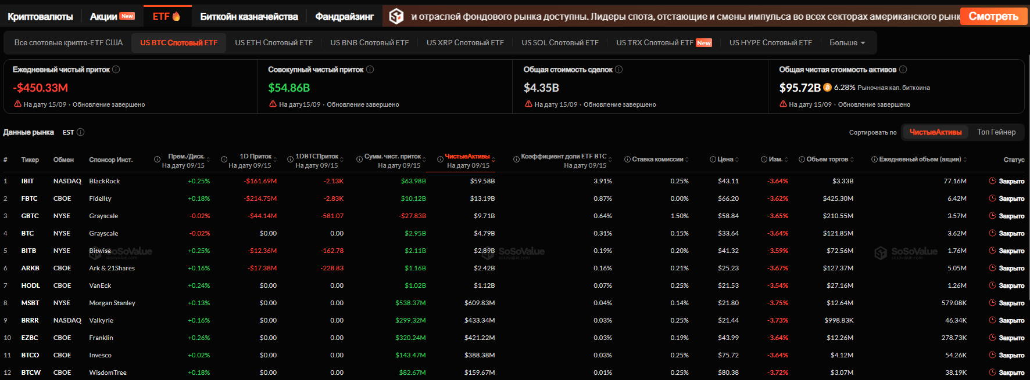Toggle sort arrows on Изм. column
Viewport: 1030px width, 380px height.
click(786, 160)
